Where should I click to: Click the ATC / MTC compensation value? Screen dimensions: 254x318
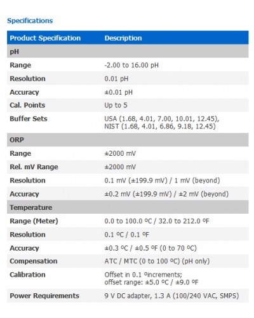click(157, 261)
